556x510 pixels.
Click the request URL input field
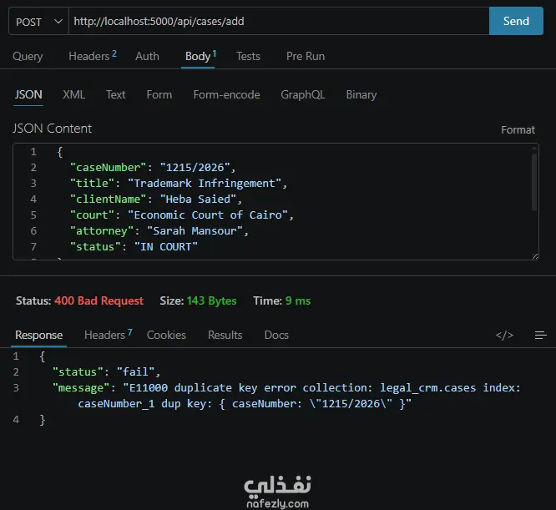coord(279,21)
